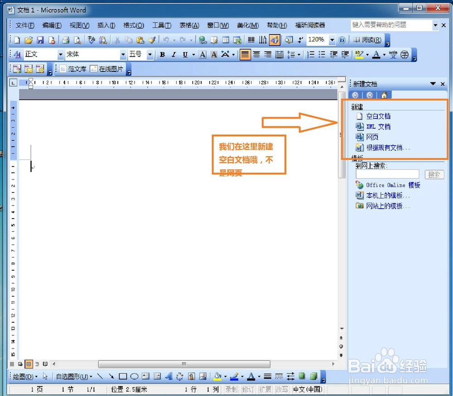Open the 表格(A) menu

(189, 25)
